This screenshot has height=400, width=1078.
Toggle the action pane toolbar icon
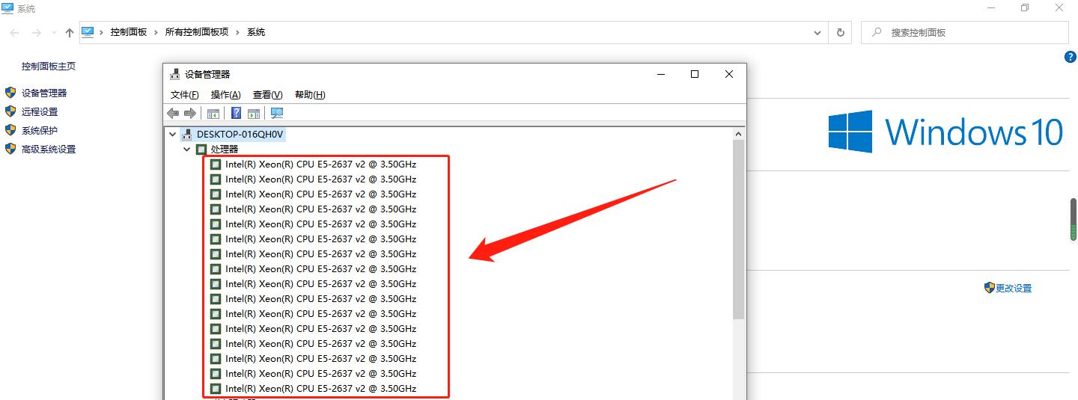pyautogui.click(x=254, y=113)
